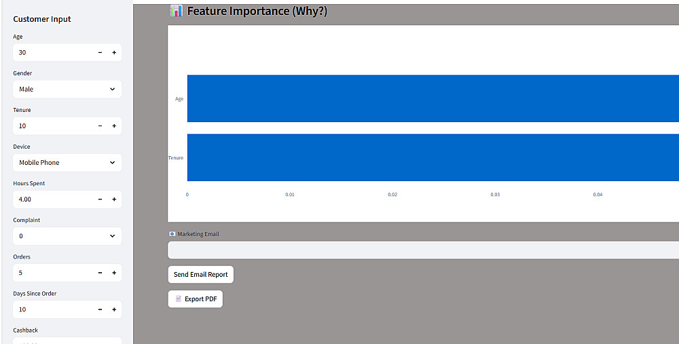
Task: Expand the Device dropdown
Action: (67, 163)
